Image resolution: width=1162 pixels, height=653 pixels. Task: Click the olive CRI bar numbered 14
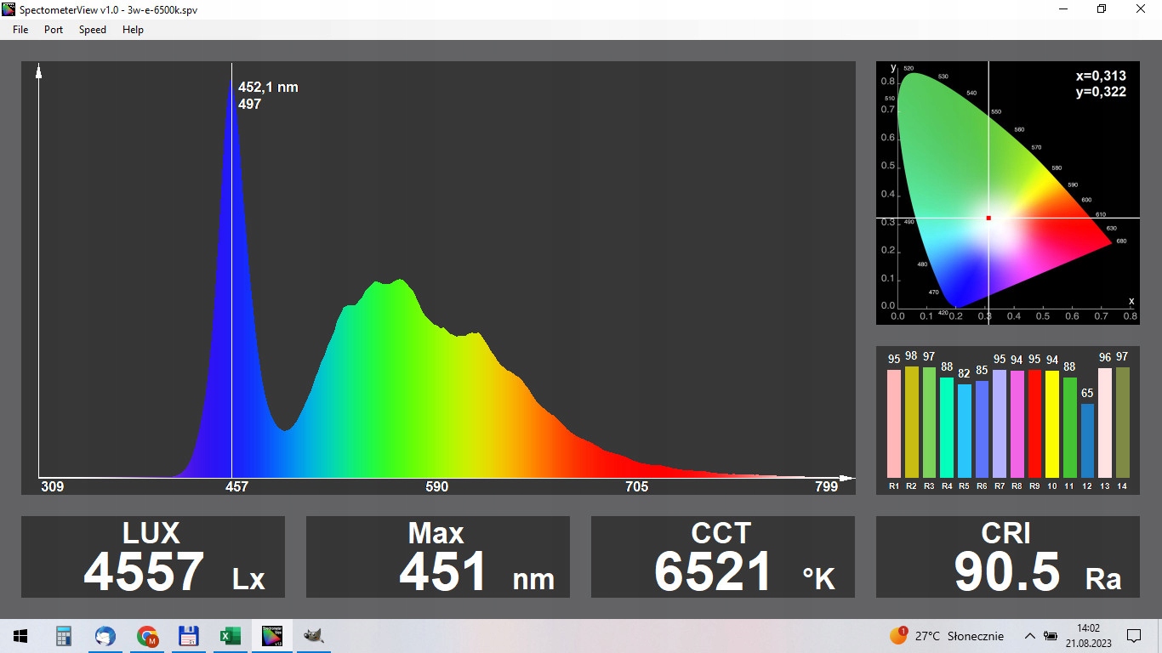tap(1123, 423)
